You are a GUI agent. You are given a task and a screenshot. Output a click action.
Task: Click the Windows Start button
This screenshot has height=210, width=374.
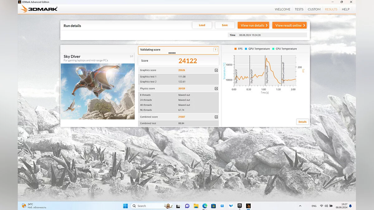click(x=125, y=206)
